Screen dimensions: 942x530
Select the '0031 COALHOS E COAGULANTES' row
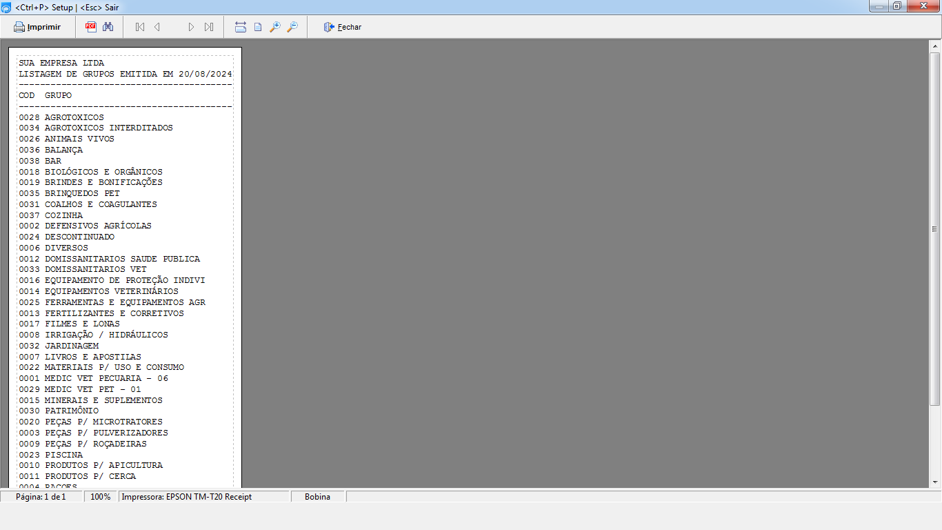[88, 204]
